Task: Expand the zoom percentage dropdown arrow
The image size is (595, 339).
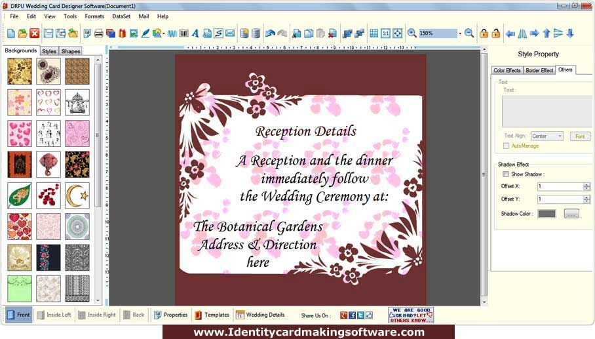Action: click(x=460, y=33)
